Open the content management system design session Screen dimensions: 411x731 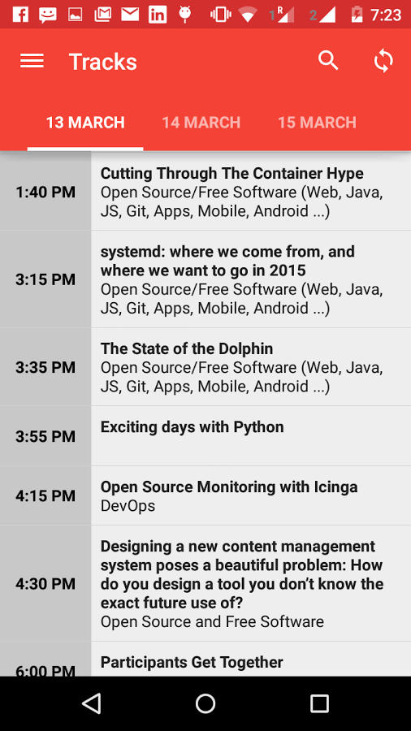point(251,583)
